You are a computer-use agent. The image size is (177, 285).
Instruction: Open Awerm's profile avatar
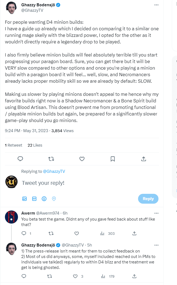pyautogui.click(x=11, y=217)
